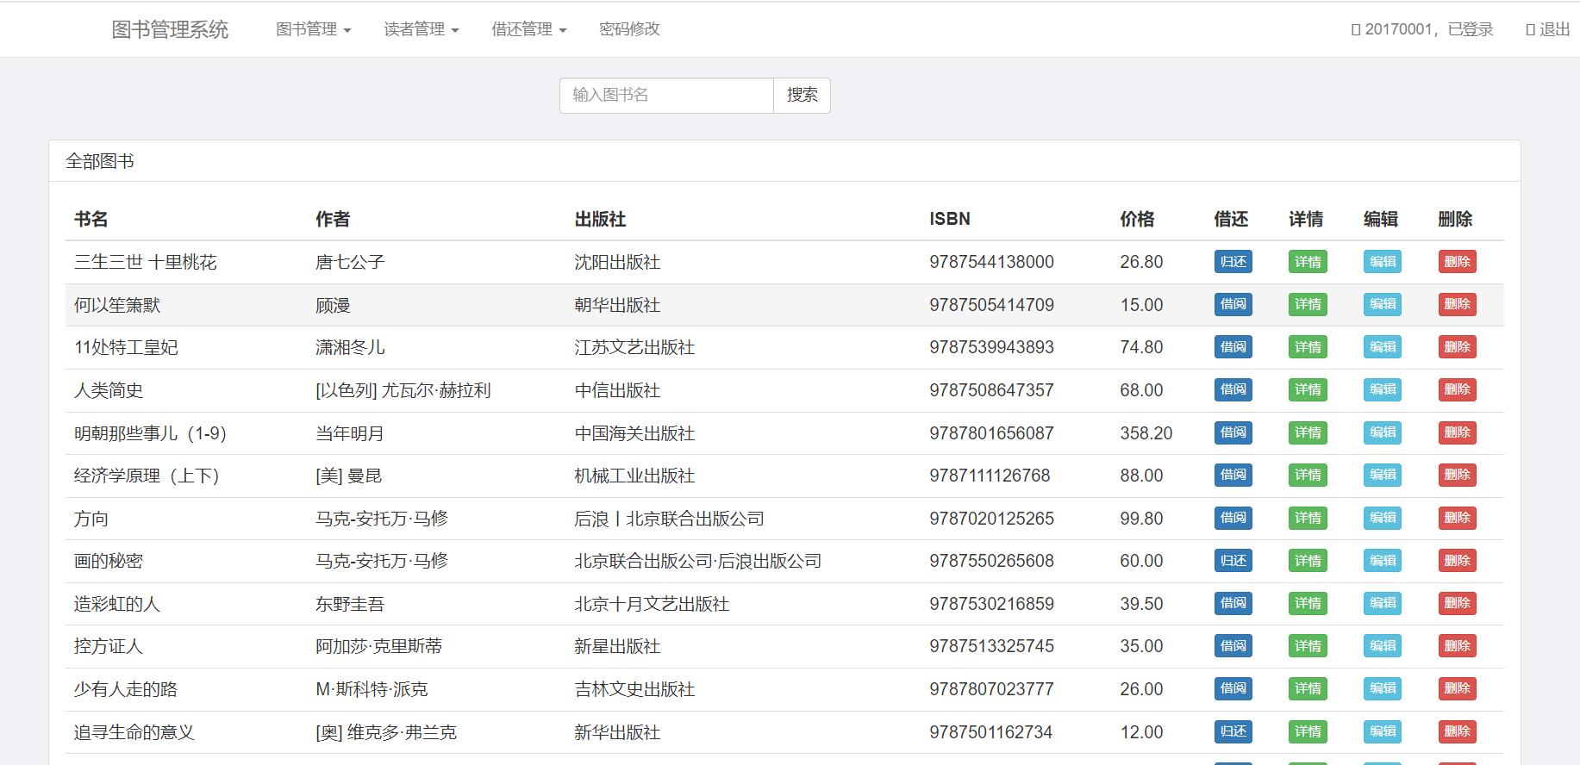
Task: Delete the book 方向
Action: click(x=1457, y=518)
